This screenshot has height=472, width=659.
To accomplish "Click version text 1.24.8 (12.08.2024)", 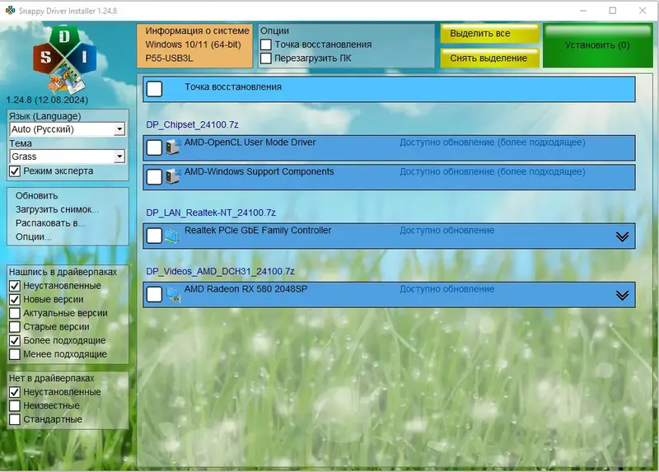I will coord(47,100).
